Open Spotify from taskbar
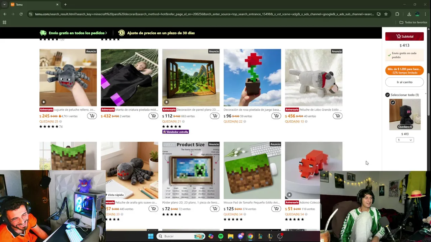Screen dimensions: 431x242 pos(221,236)
